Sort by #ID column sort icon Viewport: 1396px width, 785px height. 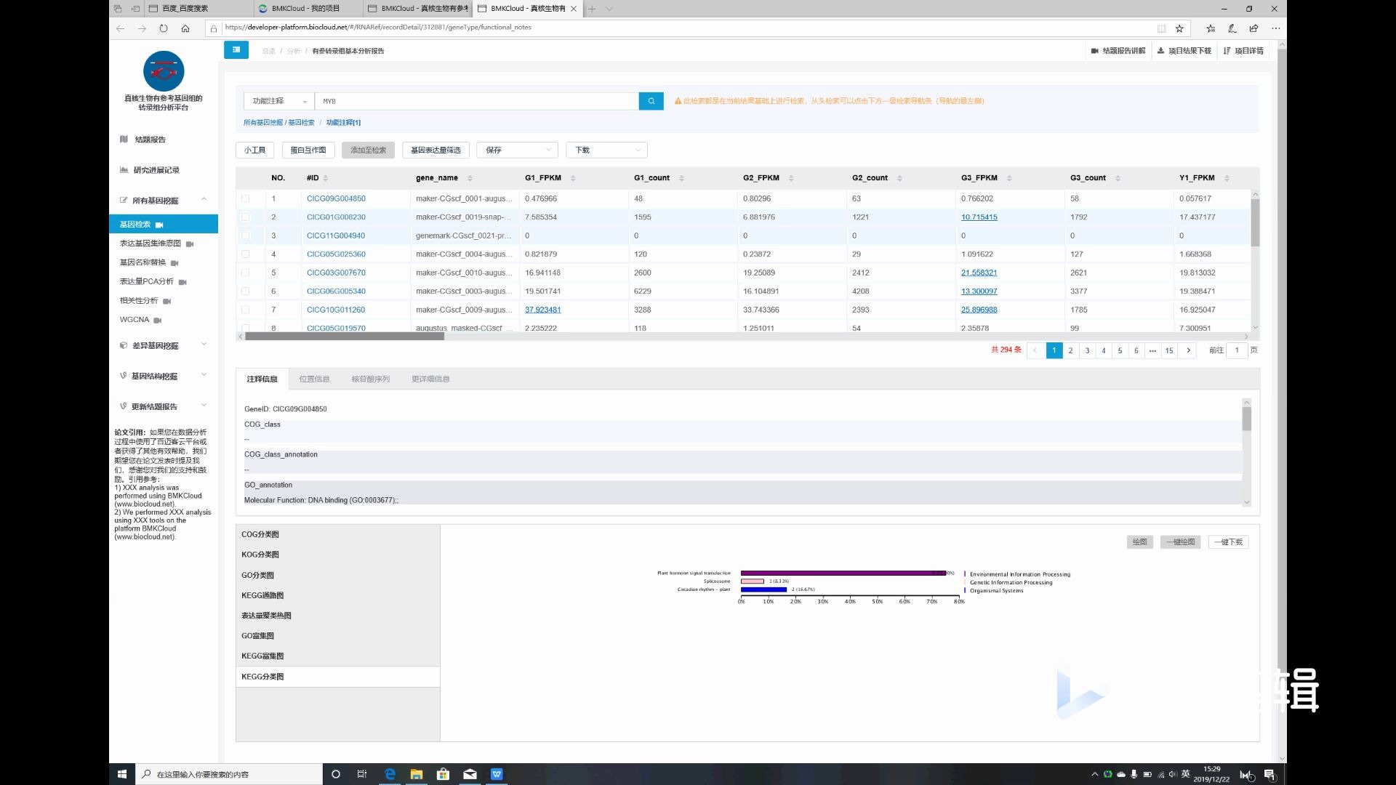click(x=326, y=178)
